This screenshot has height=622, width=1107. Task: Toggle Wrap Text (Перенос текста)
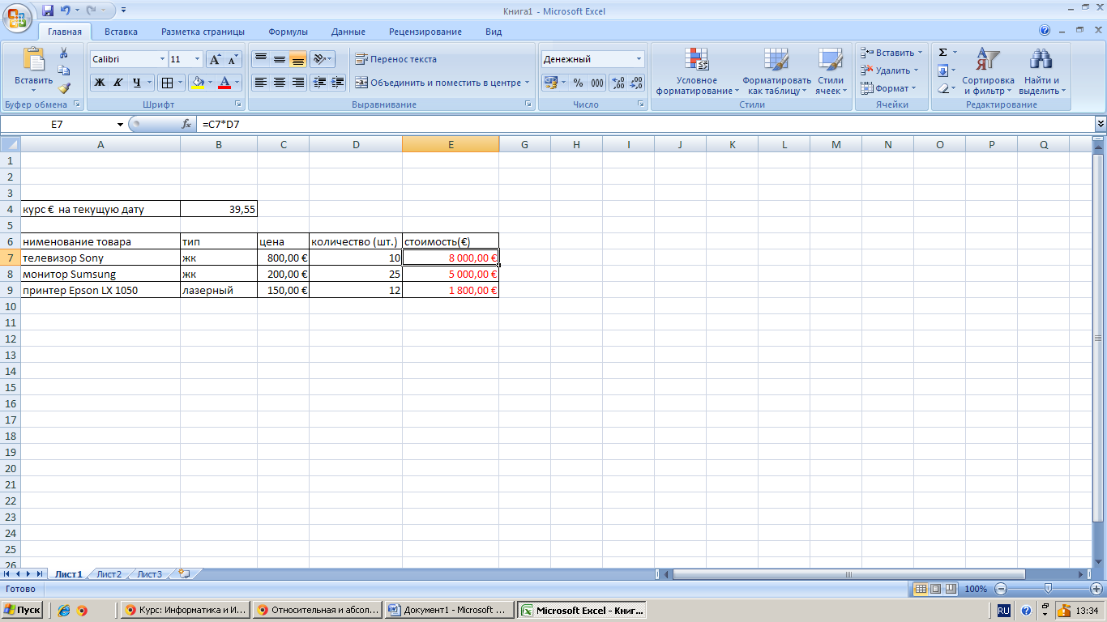(396, 59)
